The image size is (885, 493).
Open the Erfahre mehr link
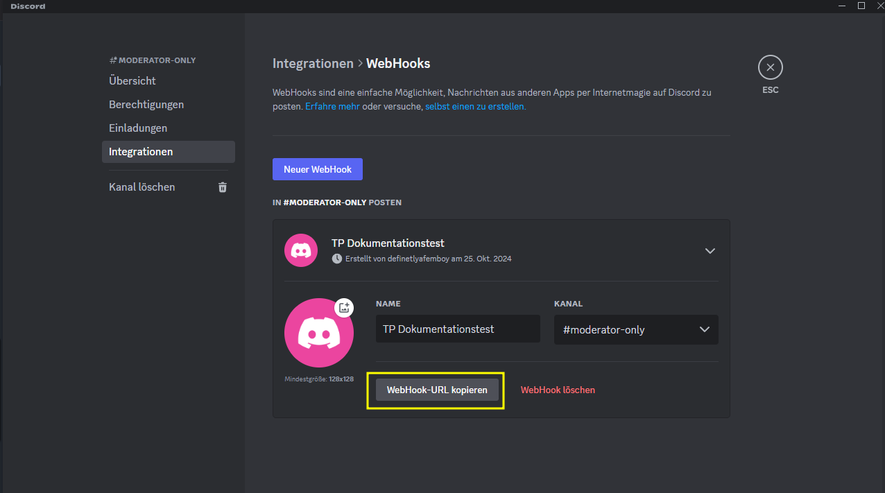coord(332,107)
